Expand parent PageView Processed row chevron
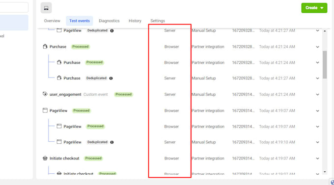Image resolution: width=334 pixels, height=185 pixels. [317, 111]
